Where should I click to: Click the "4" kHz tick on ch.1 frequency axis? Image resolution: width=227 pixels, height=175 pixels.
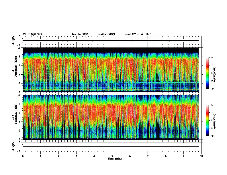[x=20, y=75]
